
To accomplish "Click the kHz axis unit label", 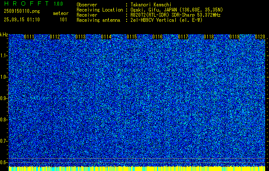I will pyautogui.click(x=4, y=35).
